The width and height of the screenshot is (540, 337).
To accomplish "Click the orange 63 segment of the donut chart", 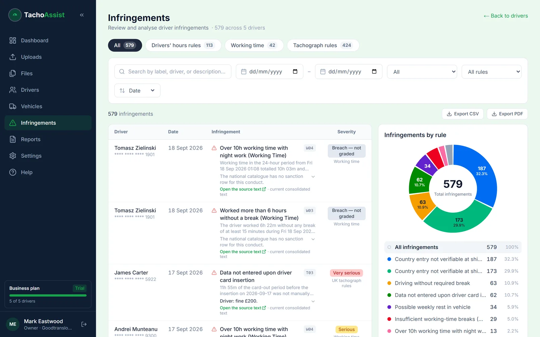I will pyautogui.click(x=422, y=204).
